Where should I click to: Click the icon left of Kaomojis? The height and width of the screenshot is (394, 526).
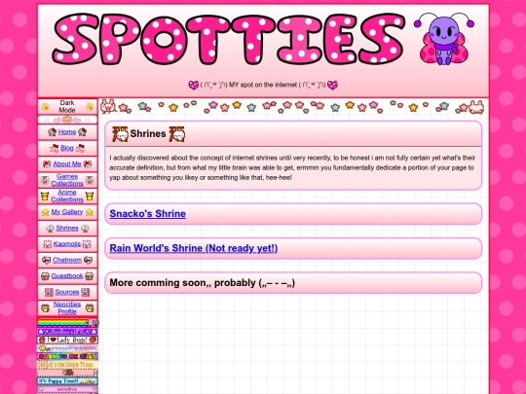[x=48, y=244]
